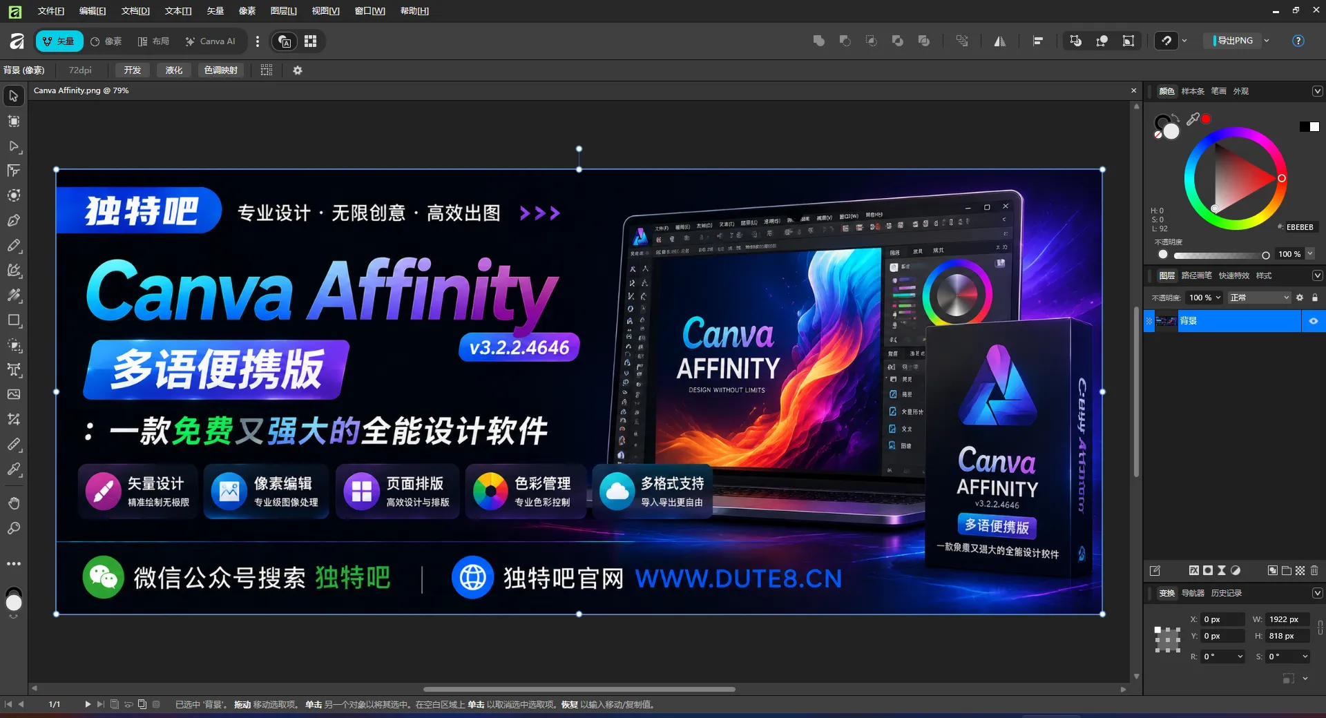Switch to the 路径画笔 tab

click(1196, 275)
